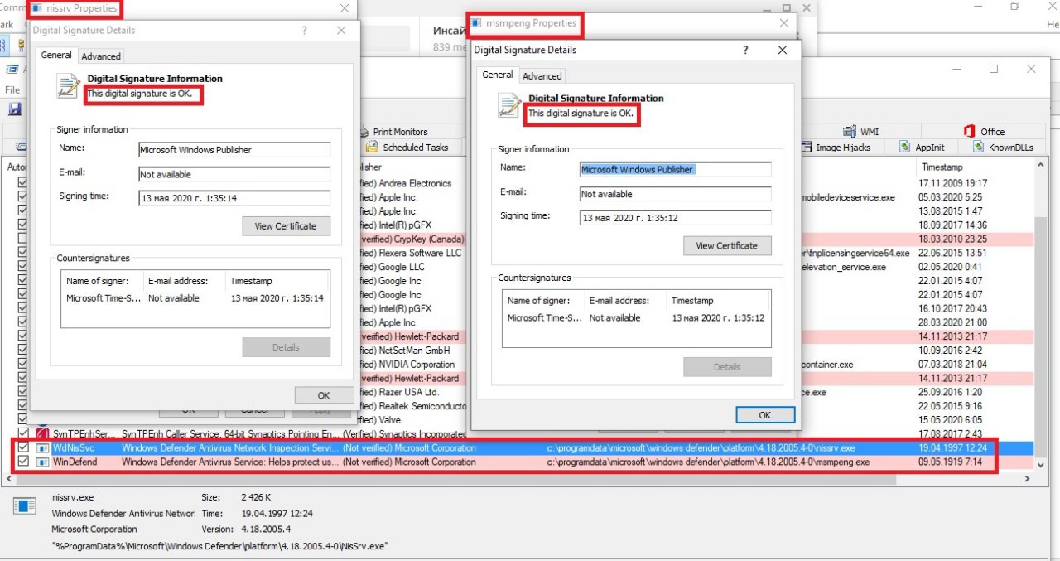Click OK in the msmpeng signature dialog
Image resolution: width=1060 pixels, height=561 pixels.
tap(765, 415)
